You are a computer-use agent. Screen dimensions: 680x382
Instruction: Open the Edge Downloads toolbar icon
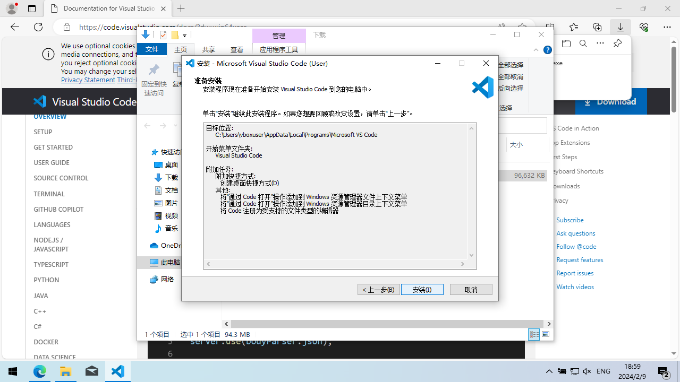pos(620,27)
